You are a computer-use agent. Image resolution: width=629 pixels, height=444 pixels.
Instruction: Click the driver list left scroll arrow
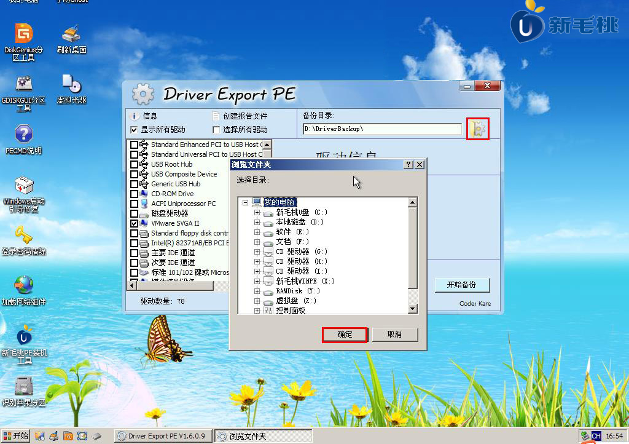(132, 285)
